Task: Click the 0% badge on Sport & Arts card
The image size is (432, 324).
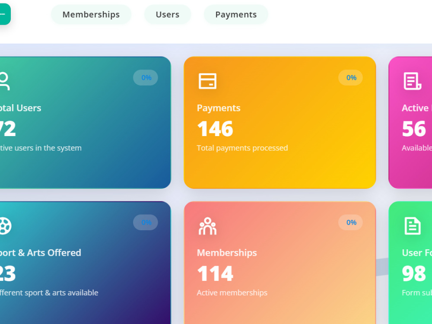Action: [x=146, y=222]
